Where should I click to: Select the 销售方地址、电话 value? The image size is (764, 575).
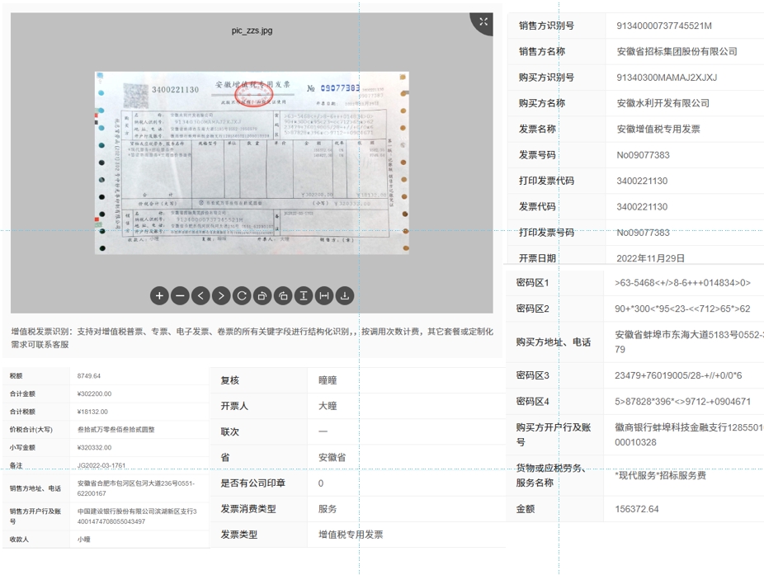tap(136, 488)
